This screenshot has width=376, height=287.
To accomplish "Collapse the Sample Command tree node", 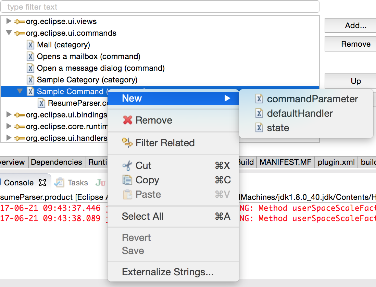I will 20,92.
